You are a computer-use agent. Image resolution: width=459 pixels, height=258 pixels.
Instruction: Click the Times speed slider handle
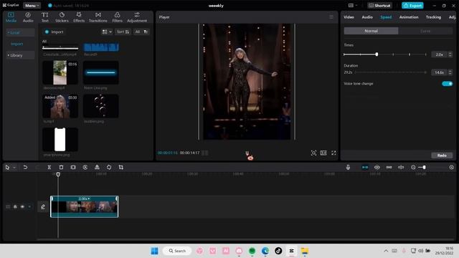[x=377, y=54]
